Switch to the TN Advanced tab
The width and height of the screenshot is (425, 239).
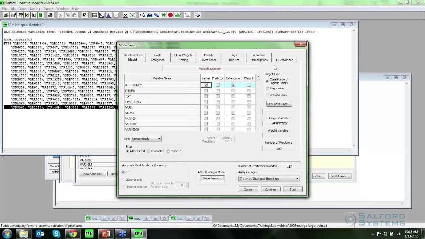point(284,60)
